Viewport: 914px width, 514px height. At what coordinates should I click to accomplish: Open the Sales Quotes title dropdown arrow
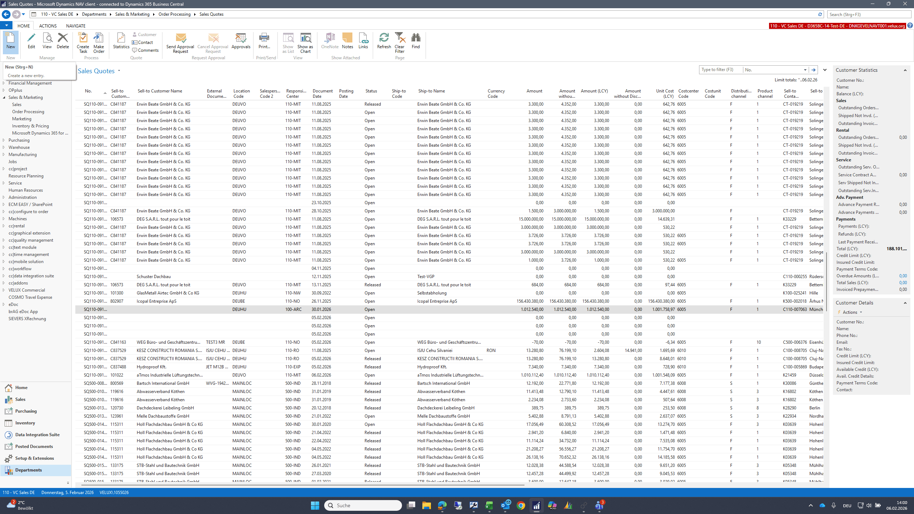[x=119, y=71]
